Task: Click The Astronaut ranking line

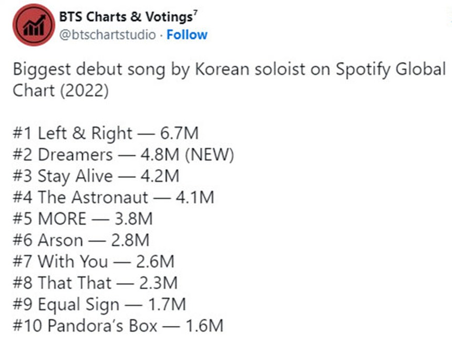Action: [x=113, y=198]
